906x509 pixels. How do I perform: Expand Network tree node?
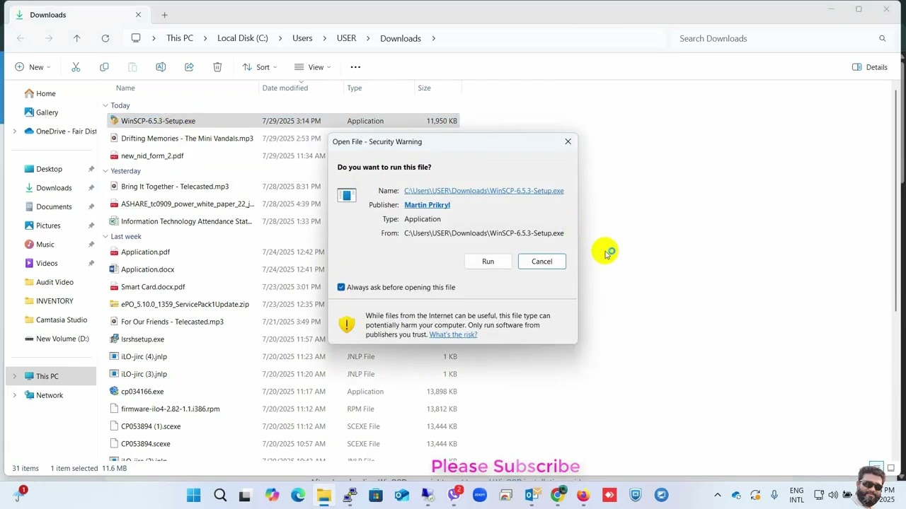coord(14,395)
